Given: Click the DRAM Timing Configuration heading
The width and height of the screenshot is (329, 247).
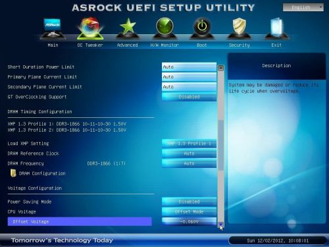Looking at the screenshot, I should click(x=39, y=112).
